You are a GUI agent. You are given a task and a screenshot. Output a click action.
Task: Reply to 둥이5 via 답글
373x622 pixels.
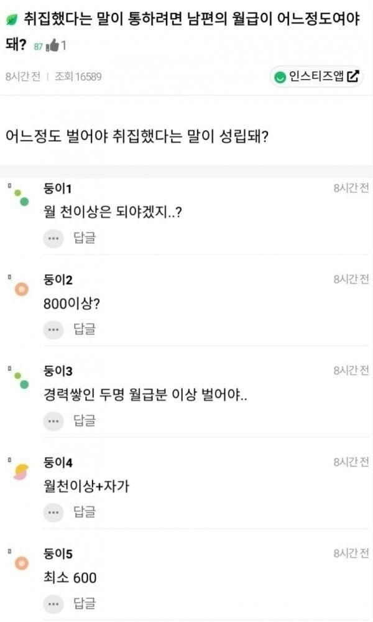point(85,603)
